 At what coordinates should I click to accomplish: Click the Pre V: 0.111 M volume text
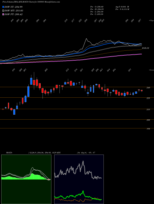tap(122, 9)
